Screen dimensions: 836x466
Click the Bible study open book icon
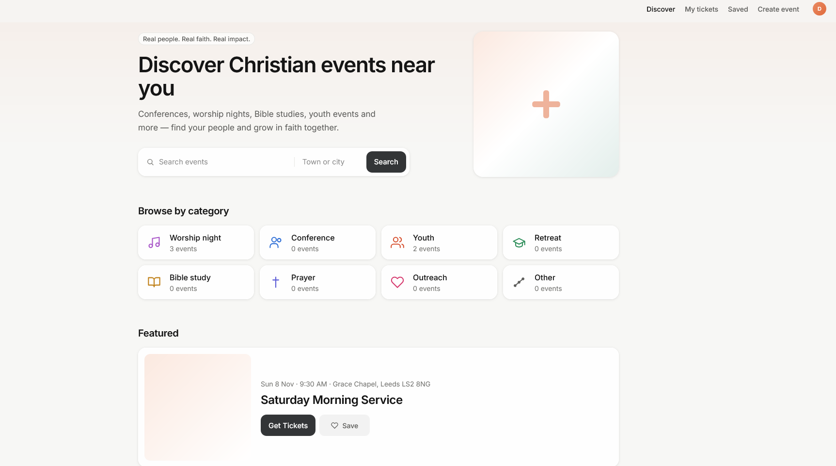154,282
